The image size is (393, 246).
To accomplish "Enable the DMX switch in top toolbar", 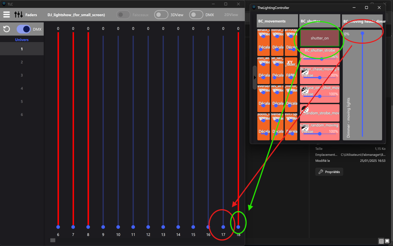I will [196, 15].
